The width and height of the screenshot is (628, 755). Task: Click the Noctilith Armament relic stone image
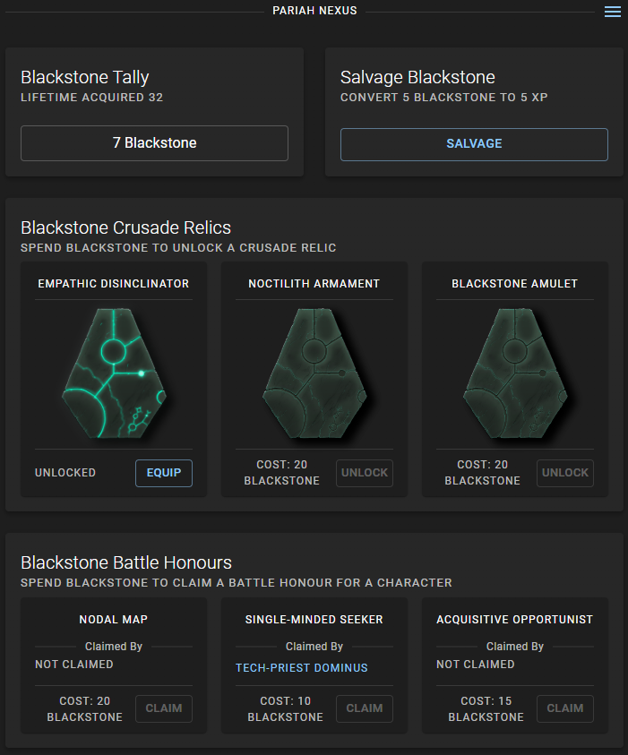[x=314, y=374]
